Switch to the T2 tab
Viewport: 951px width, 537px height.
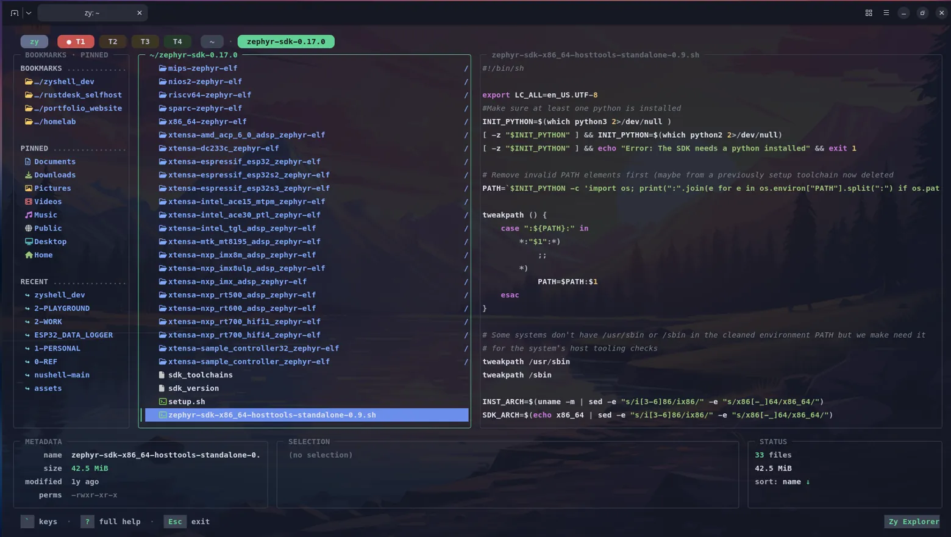(x=113, y=41)
